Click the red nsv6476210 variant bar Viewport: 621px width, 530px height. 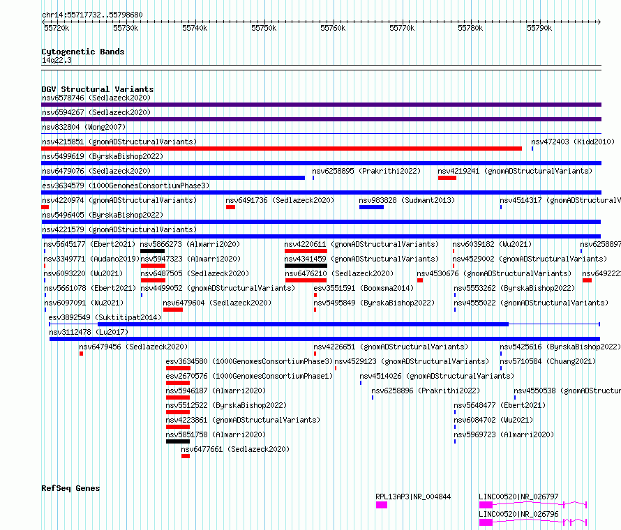click(x=306, y=280)
